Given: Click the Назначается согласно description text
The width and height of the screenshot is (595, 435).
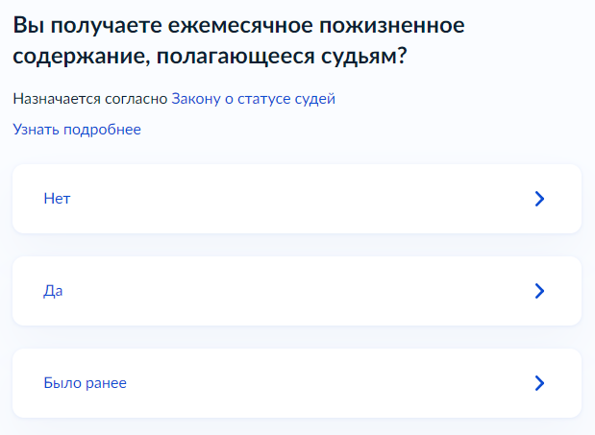Looking at the screenshot, I should 90,99.
